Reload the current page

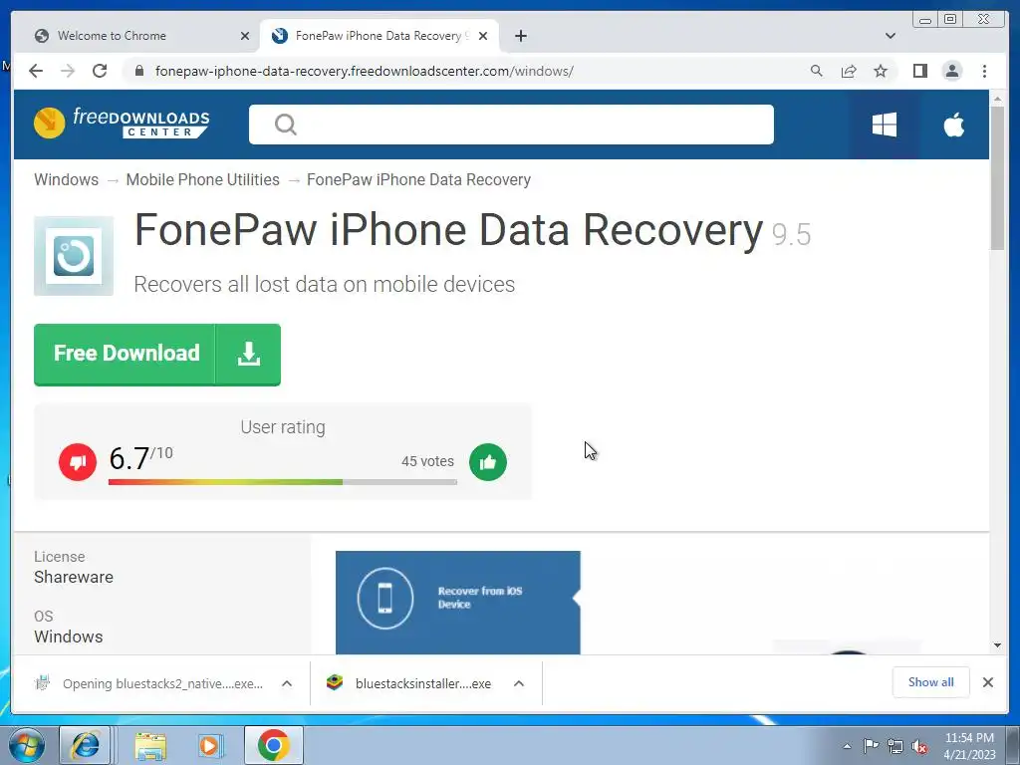(100, 71)
